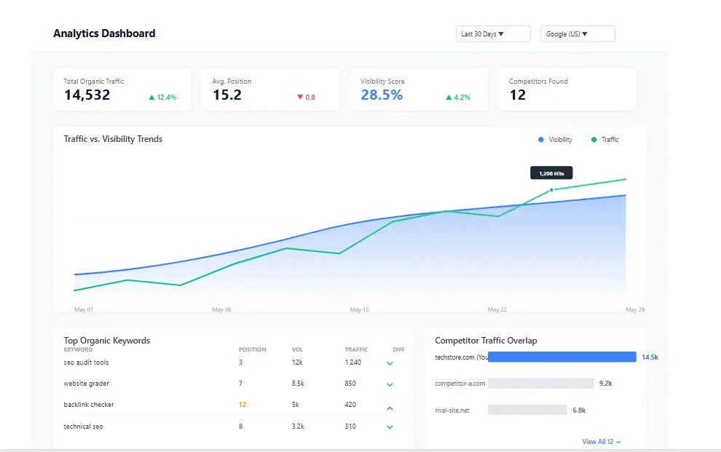Click position 3 for seo audit tools
The image size is (721, 452).
coord(240,362)
